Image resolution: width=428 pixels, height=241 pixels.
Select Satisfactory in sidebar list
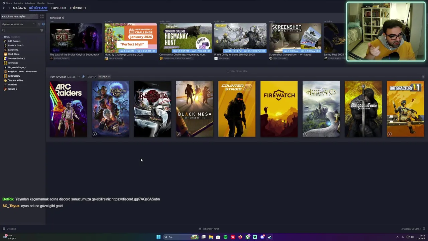point(14,76)
